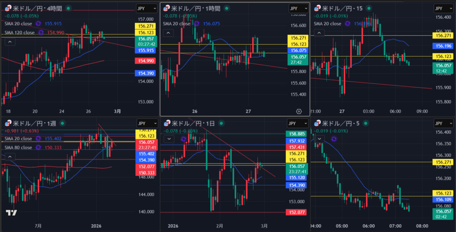
Task: Open JPY currency dropdown on 5 chart
Action: coord(444,123)
